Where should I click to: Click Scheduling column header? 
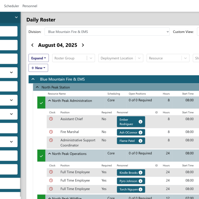(x=114, y=94)
